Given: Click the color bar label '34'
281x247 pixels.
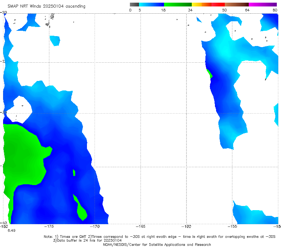Looking at the screenshot, I should pyautogui.click(x=190, y=10).
